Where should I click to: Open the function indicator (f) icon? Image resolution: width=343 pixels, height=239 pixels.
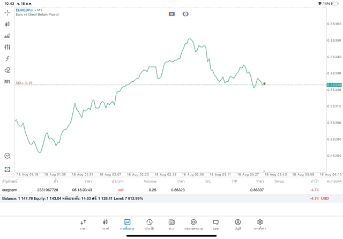pos(8,59)
